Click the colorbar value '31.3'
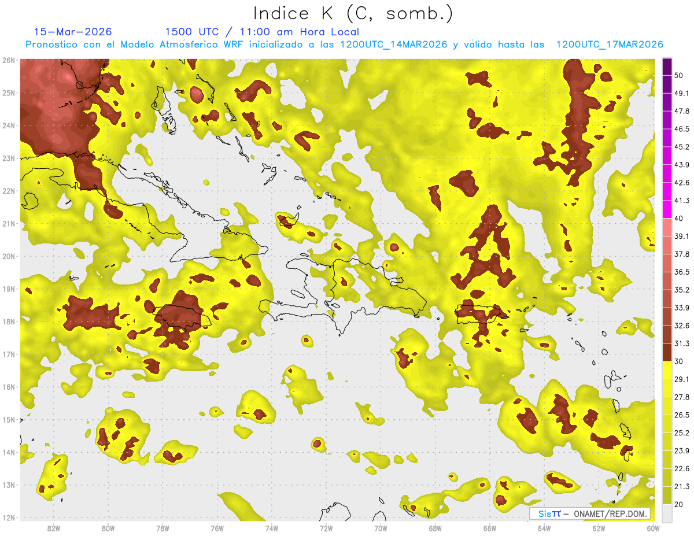 pos(682,343)
